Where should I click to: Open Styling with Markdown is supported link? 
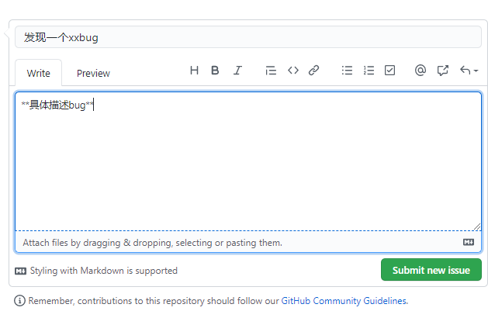point(96,271)
